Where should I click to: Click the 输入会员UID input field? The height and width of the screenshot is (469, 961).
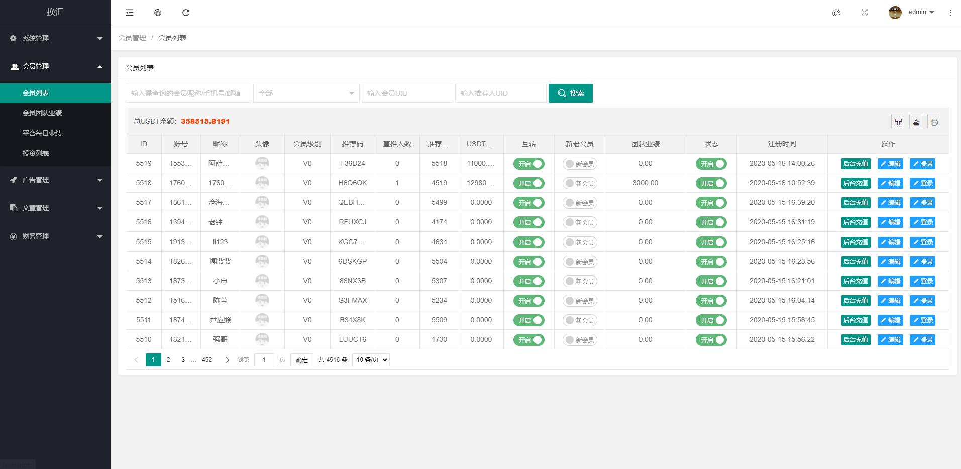[407, 93]
